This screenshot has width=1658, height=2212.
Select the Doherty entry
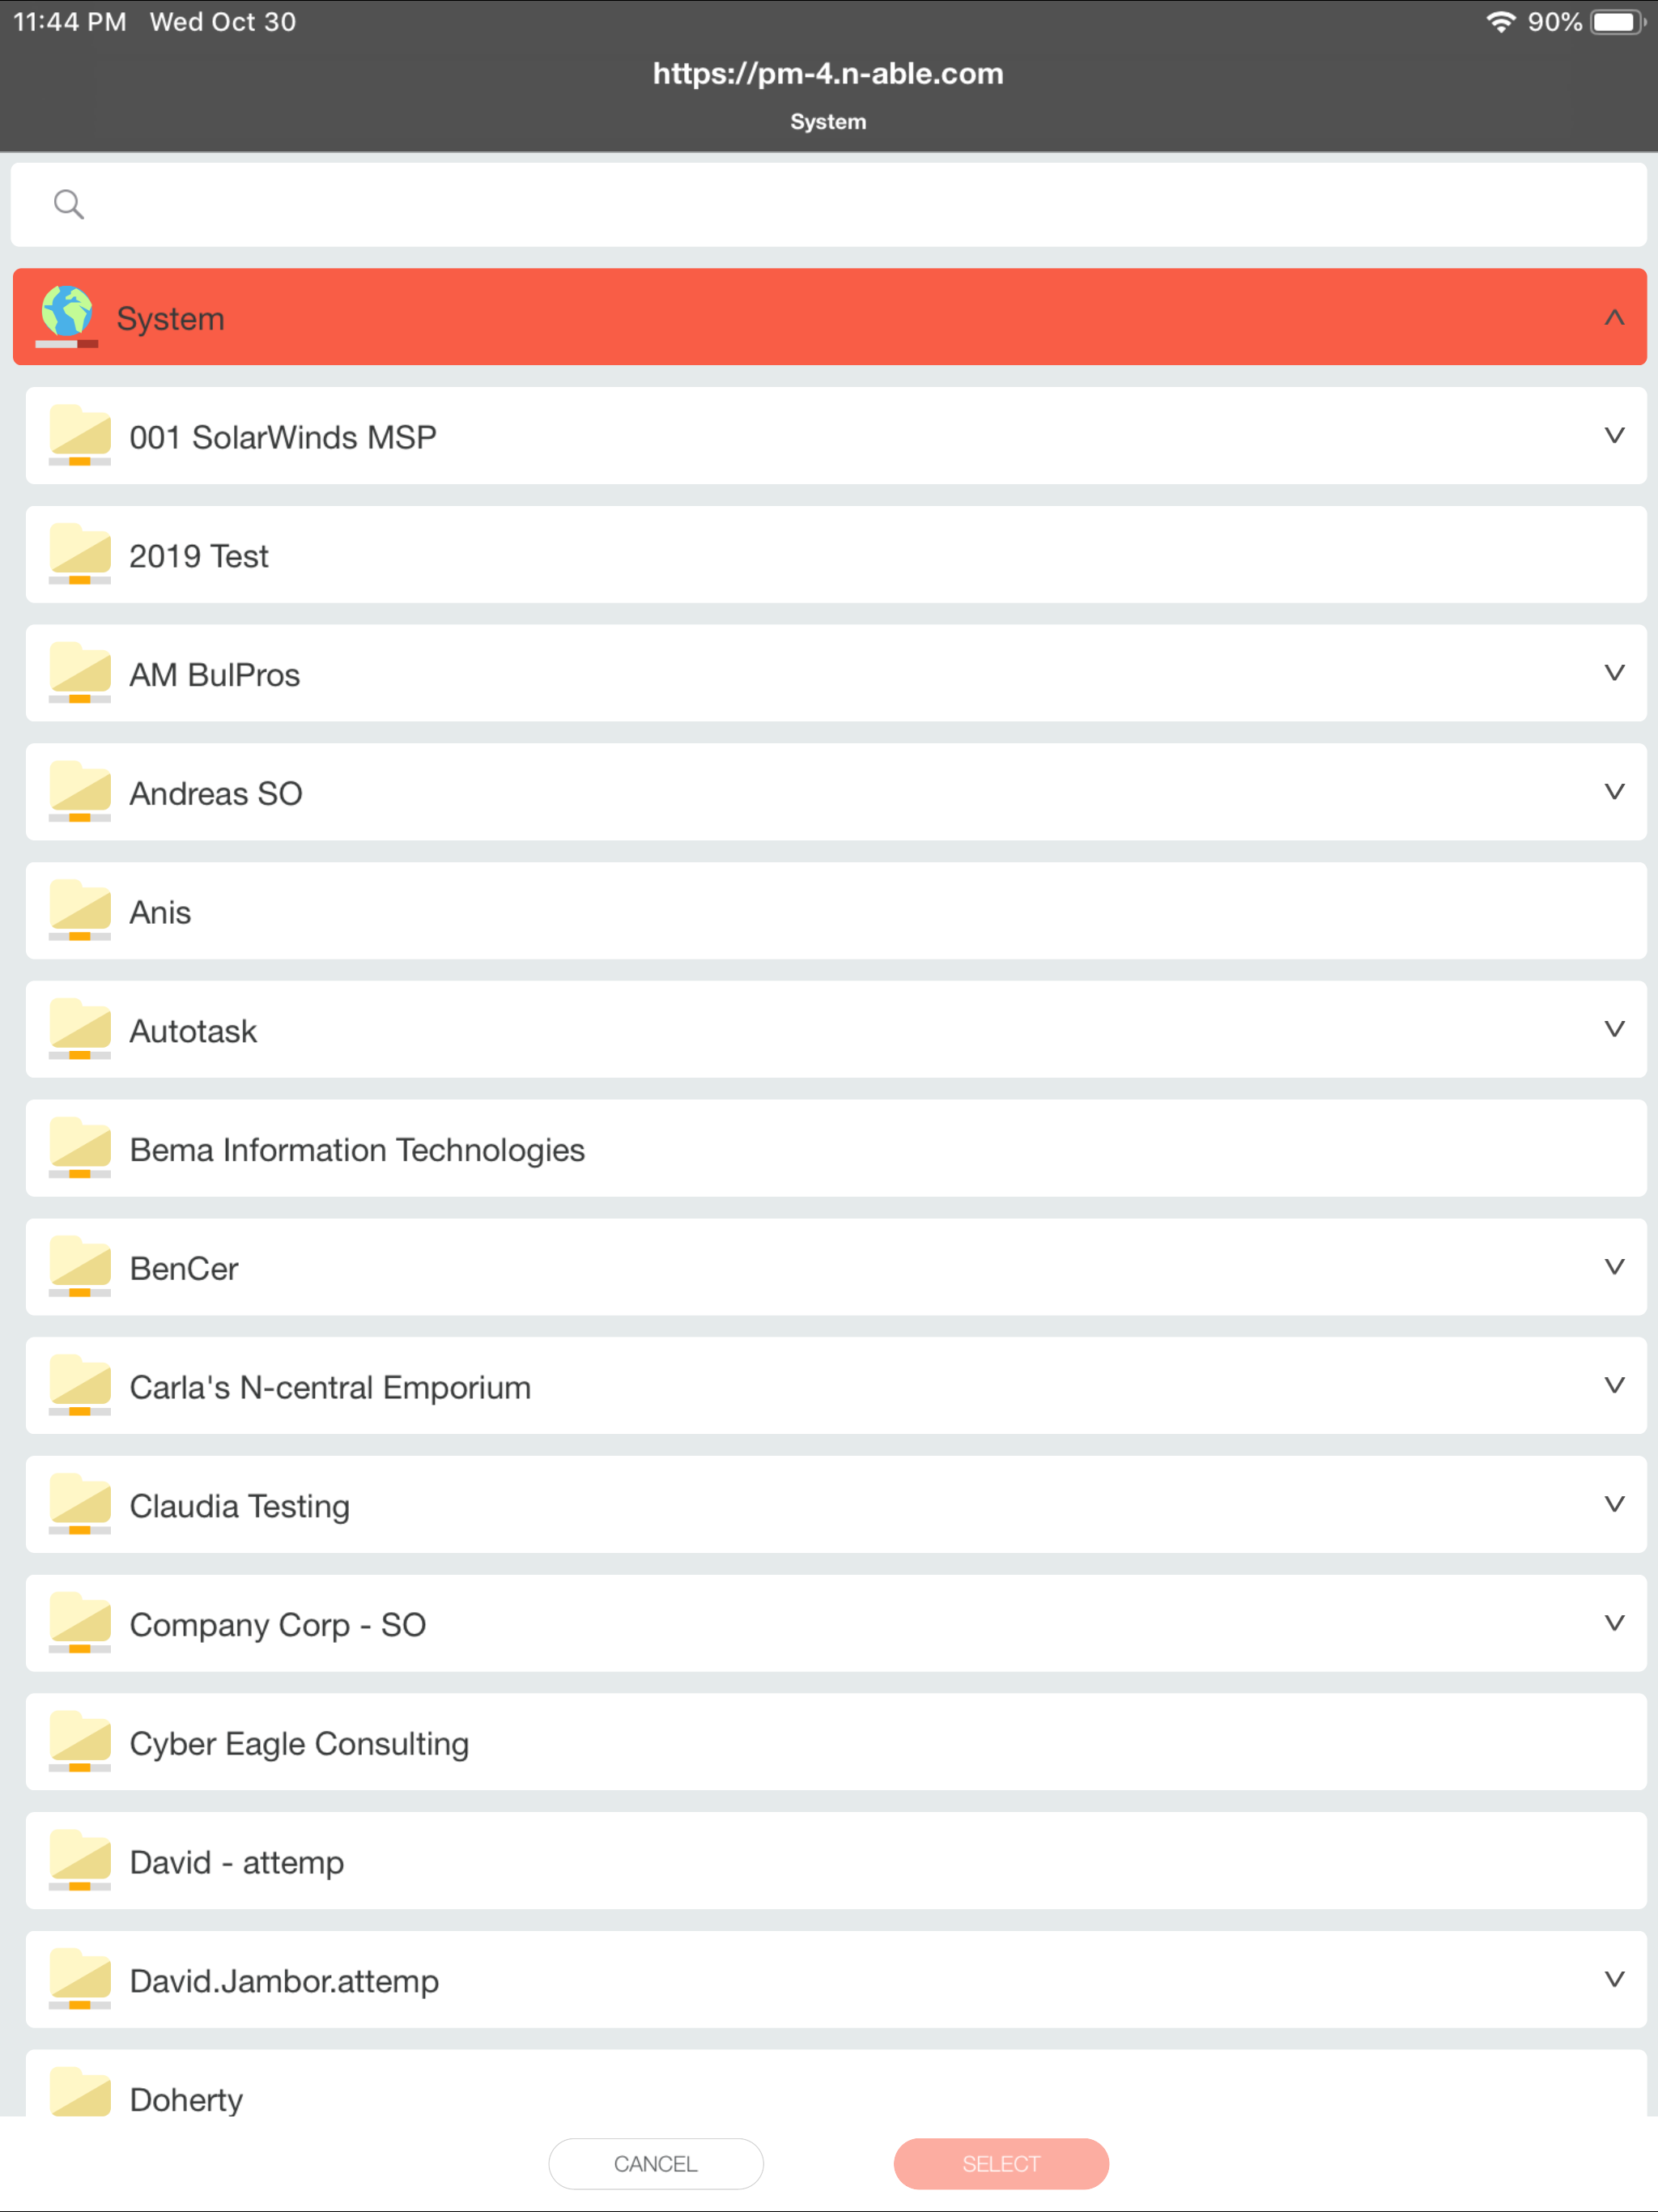187,2098
